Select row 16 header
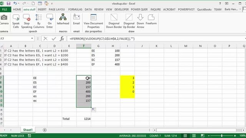The height and width of the screenshot is (138, 246). click(x=2, y=119)
